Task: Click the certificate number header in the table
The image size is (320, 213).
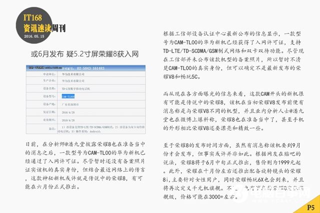Action: 83,68
